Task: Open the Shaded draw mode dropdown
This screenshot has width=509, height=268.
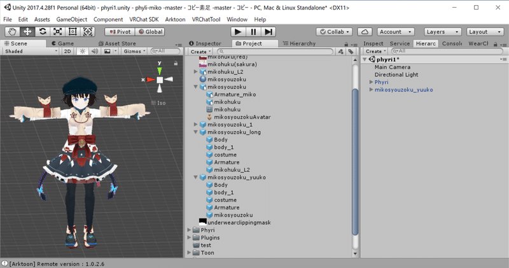Action: click(31, 52)
